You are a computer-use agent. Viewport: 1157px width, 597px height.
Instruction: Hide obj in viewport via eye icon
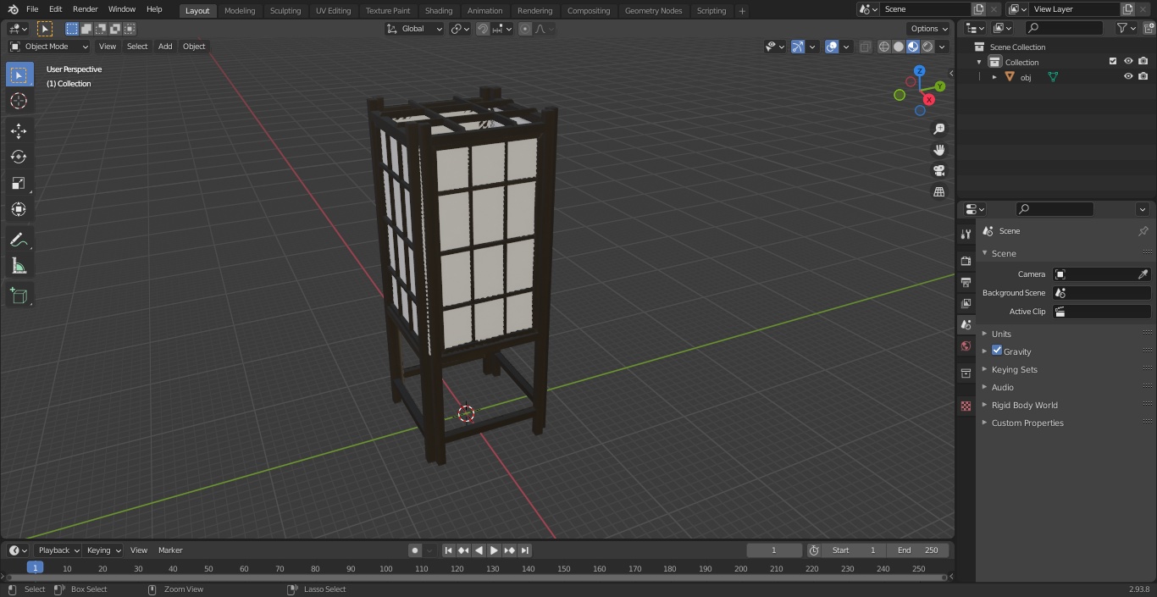tap(1128, 76)
